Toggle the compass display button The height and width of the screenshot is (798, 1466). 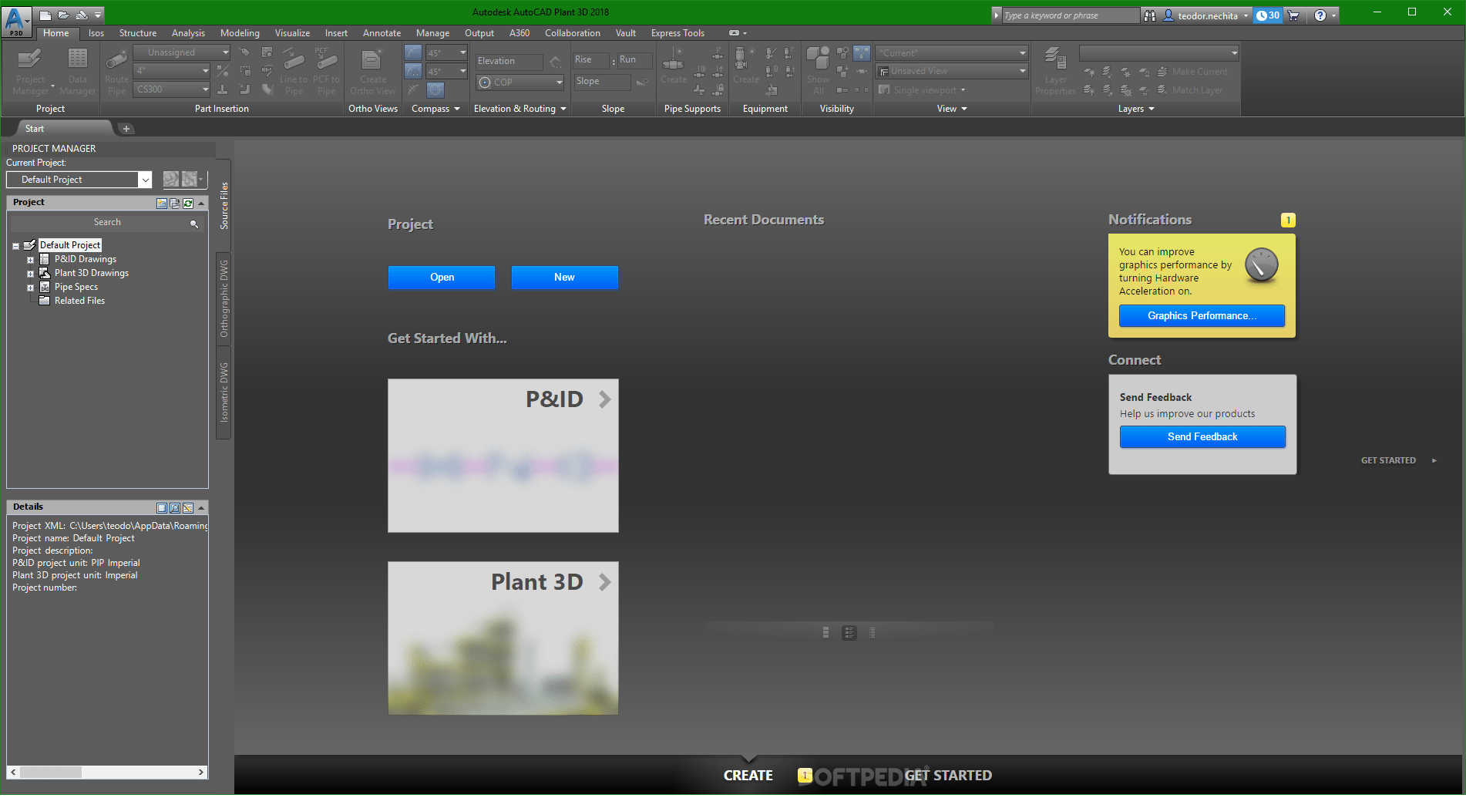(435, 90)
